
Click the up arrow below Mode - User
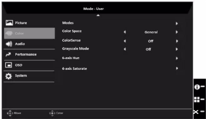click(x=98, y=15)
